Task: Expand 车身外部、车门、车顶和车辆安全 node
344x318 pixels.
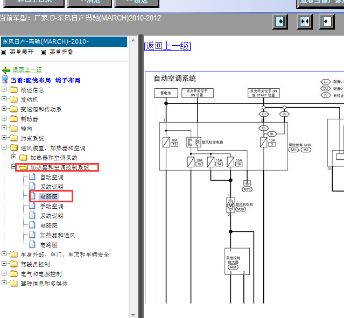Action: click(x=4, y=254)
